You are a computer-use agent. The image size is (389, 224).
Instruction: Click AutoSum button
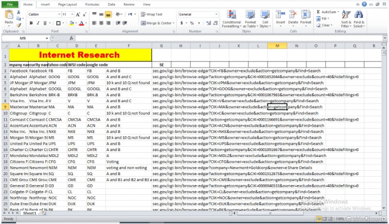tap(327, 12)
